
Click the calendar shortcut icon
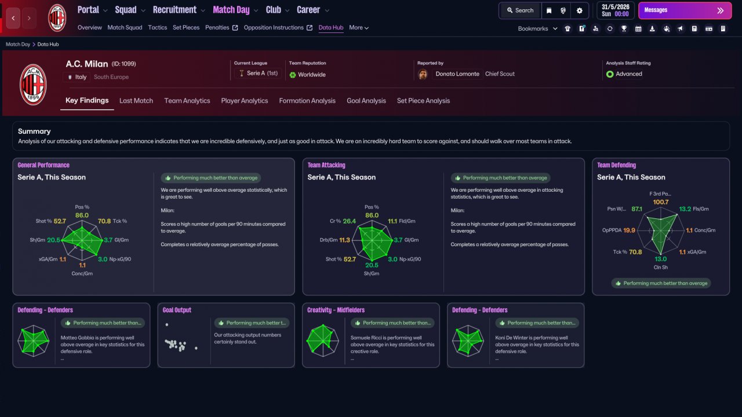(x=638, y=28)
